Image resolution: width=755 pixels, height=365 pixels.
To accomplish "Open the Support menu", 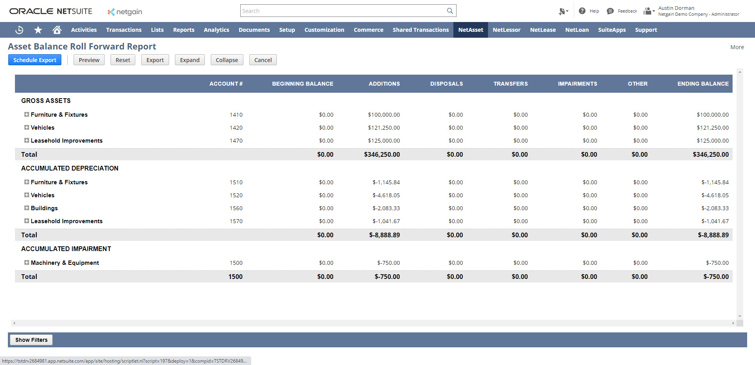I will point(646,30).
